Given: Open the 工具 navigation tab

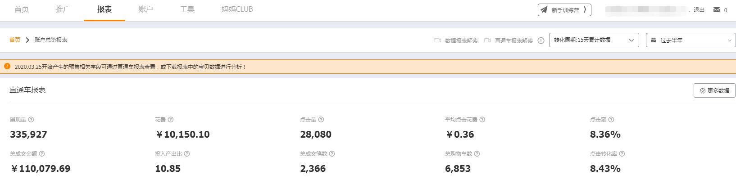Looking at the screenshot, I should 187,9.
